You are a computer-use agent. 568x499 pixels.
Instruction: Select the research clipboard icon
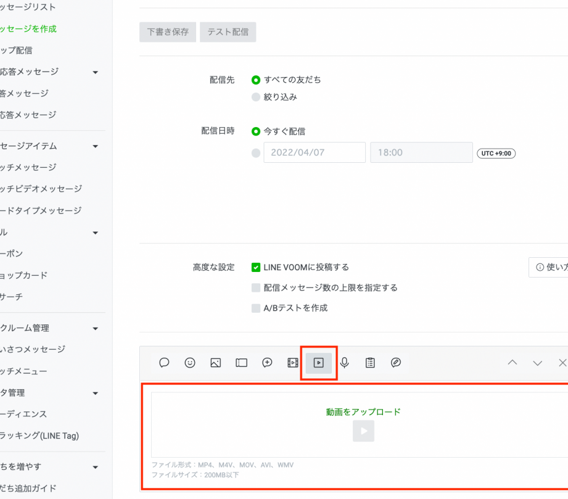[370, 363]
